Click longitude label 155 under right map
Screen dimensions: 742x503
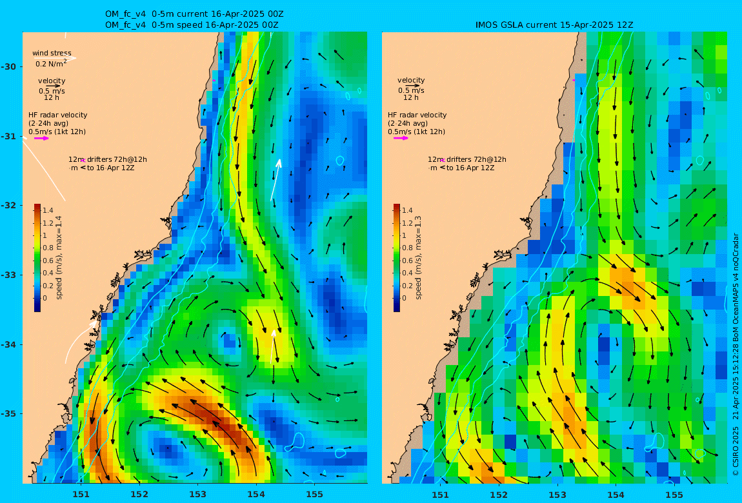(674, 495)
